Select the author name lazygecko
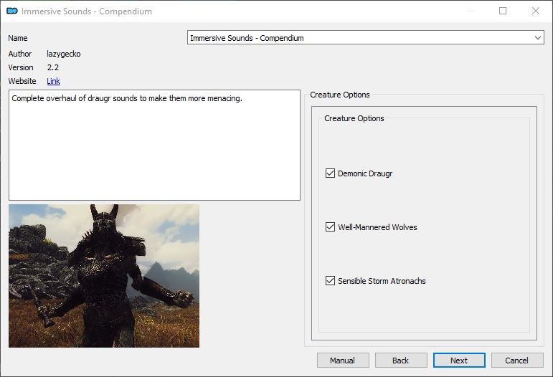 pos(64,54)
